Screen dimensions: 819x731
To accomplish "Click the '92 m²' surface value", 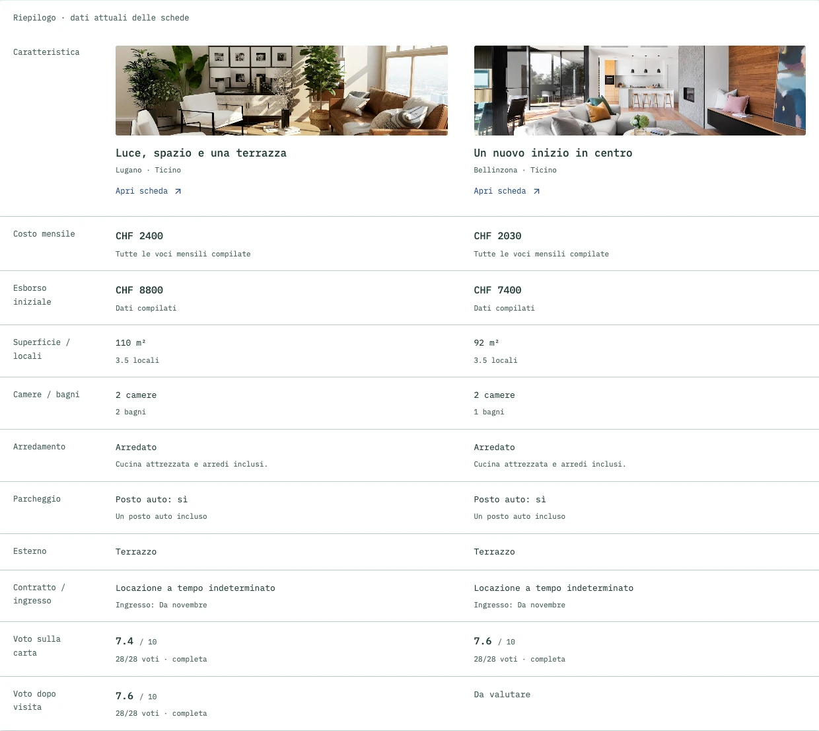I will click(486, 342).
